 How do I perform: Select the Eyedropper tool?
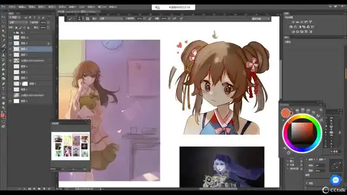pos(3,40)
